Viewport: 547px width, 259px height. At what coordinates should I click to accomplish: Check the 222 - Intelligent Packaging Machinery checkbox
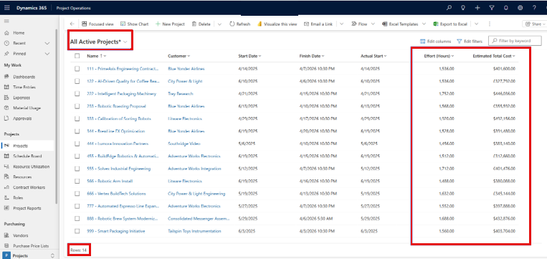point(77,94)
